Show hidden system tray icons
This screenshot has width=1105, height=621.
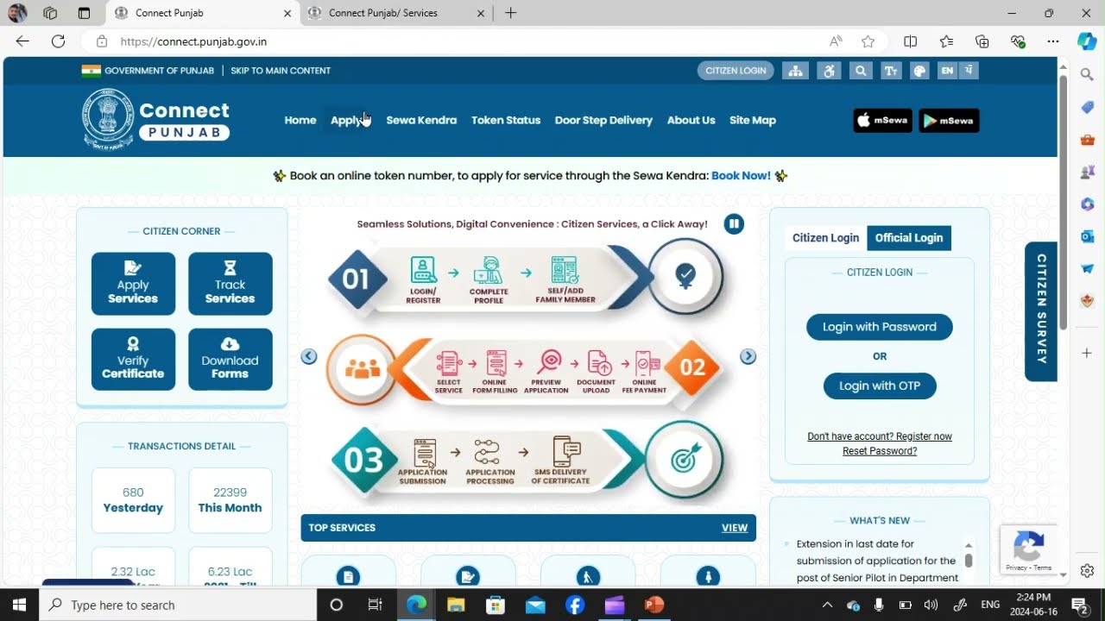(x=827, y=605)
